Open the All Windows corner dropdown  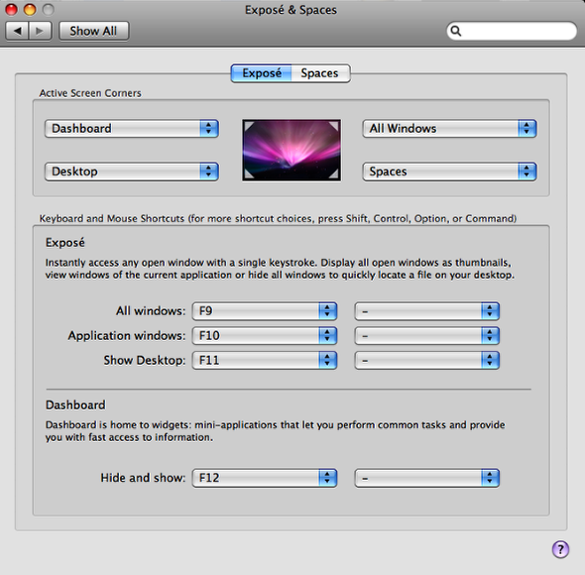point(449,129)
